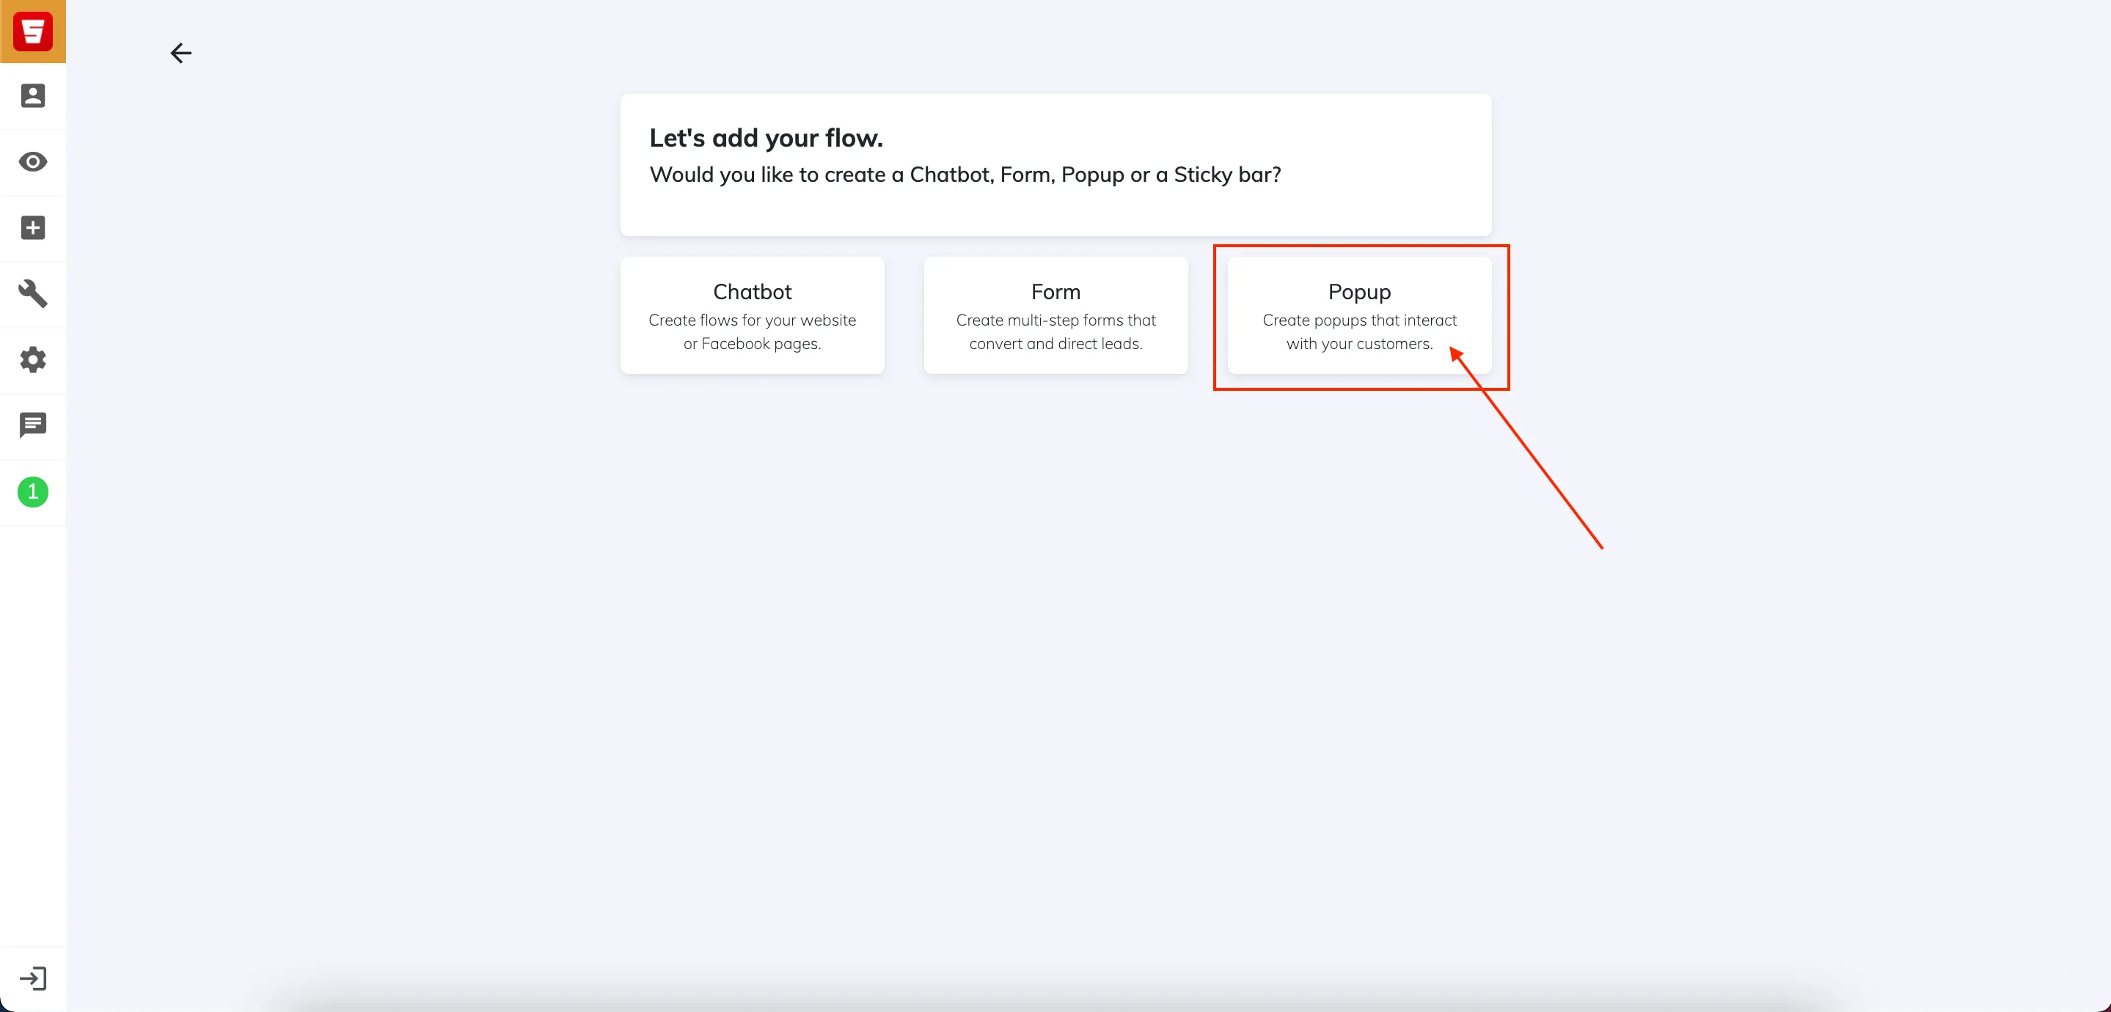Image resolution: width=2111 pixels, height=1012 pixels.
Task: Open the gear settings icon
Action: point(33,360)
